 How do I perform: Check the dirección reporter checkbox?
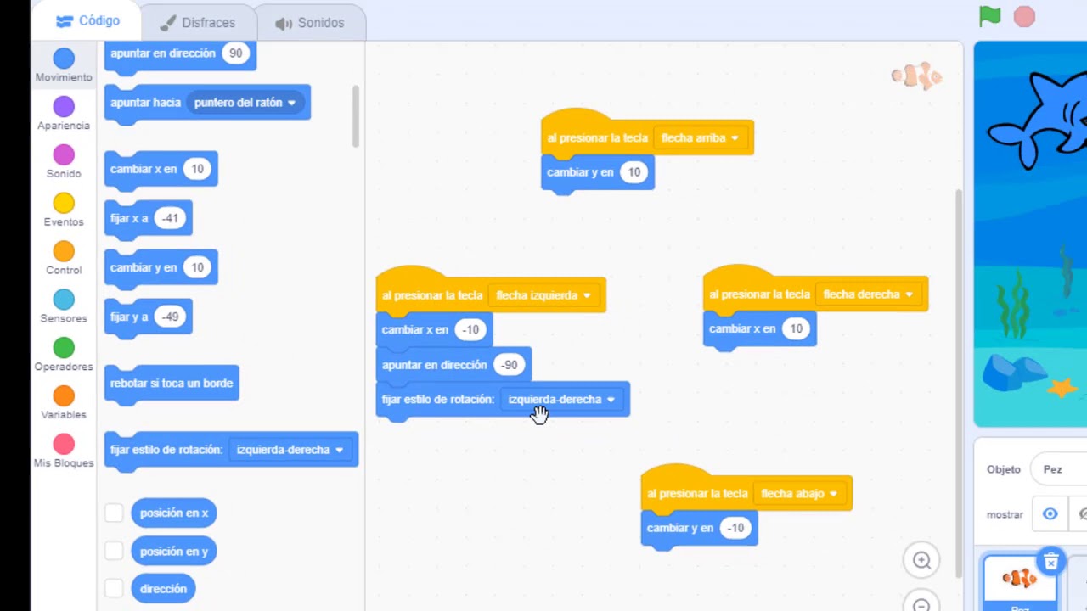point(114,588)
